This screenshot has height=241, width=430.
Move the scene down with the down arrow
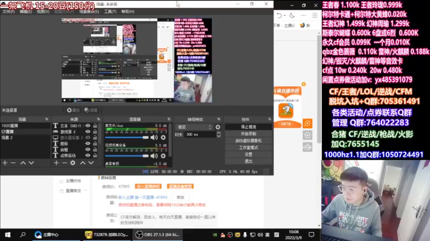(32, 163)
